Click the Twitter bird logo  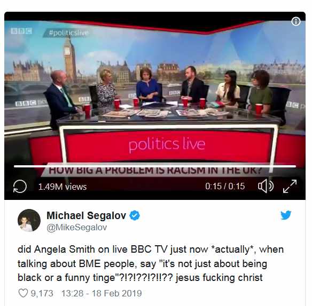point(286,215)
